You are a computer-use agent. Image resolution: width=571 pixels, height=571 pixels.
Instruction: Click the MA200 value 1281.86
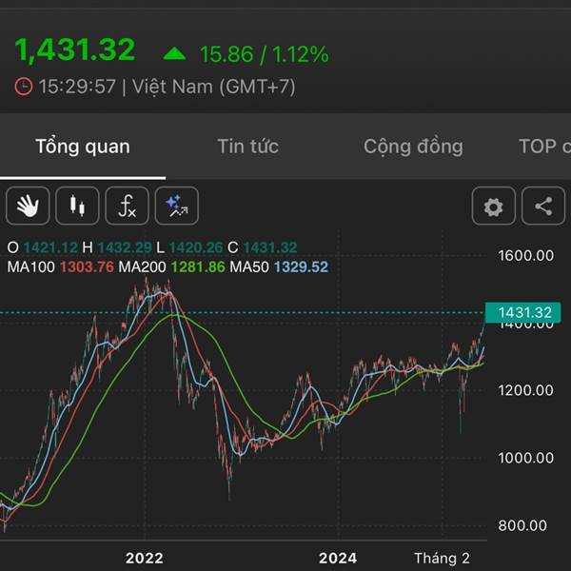[x=198, y=266]
